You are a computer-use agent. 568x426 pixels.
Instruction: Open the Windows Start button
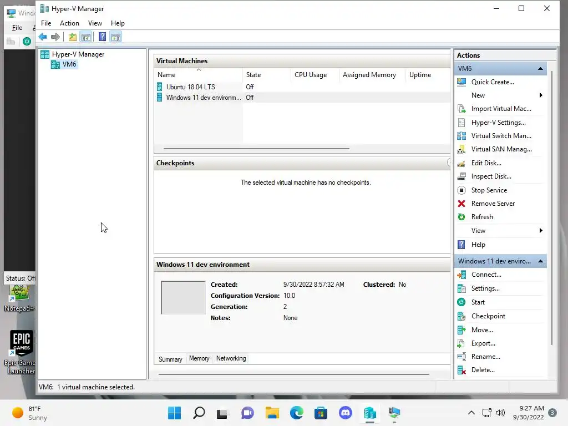174,413
